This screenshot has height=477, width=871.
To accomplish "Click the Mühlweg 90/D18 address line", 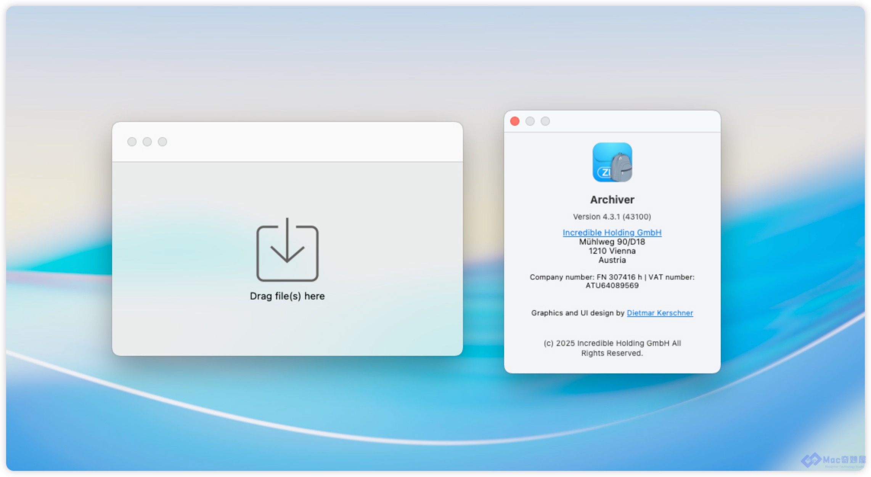I will pyautogui.click(x=612, y=242).
